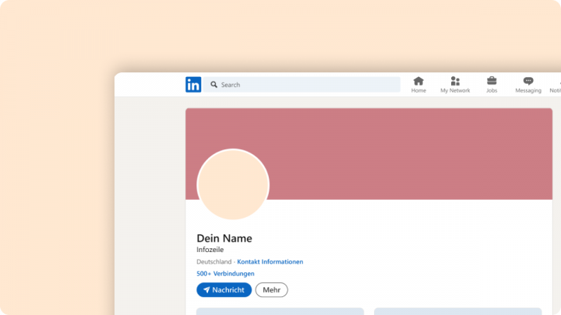The width and height of the screenshot is (561, 315).
Task: Click the LinkedIn logo icon
Action: click(x=193, y=85)
